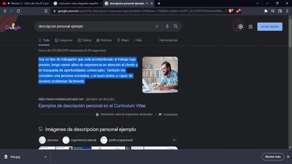
Task: Open Ejemplos de descripción personal link
Action: [92, 106]
